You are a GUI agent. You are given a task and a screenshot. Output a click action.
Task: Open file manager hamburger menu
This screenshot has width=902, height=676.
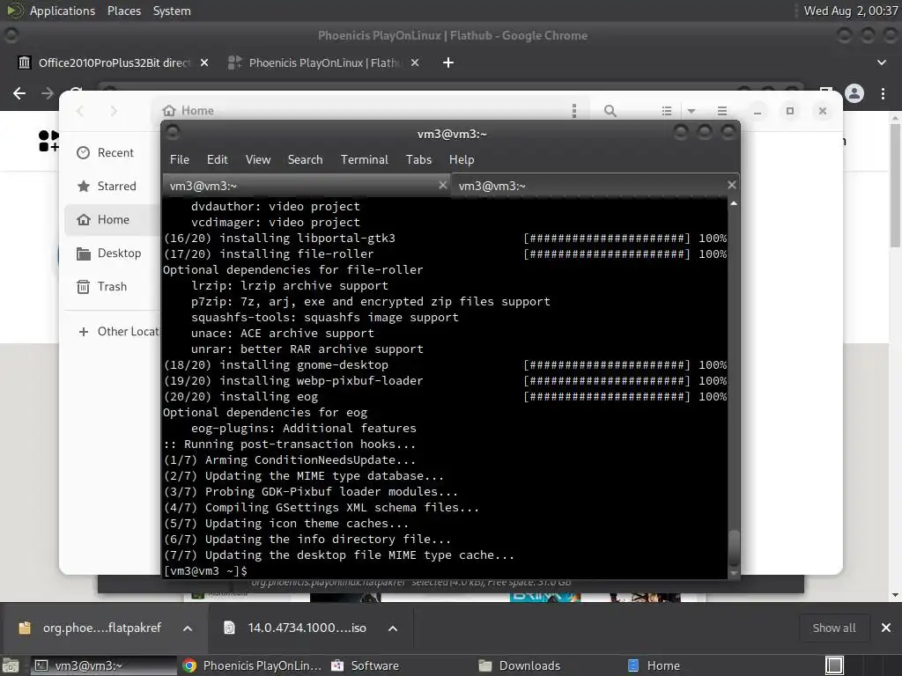[x=722, y=111]
